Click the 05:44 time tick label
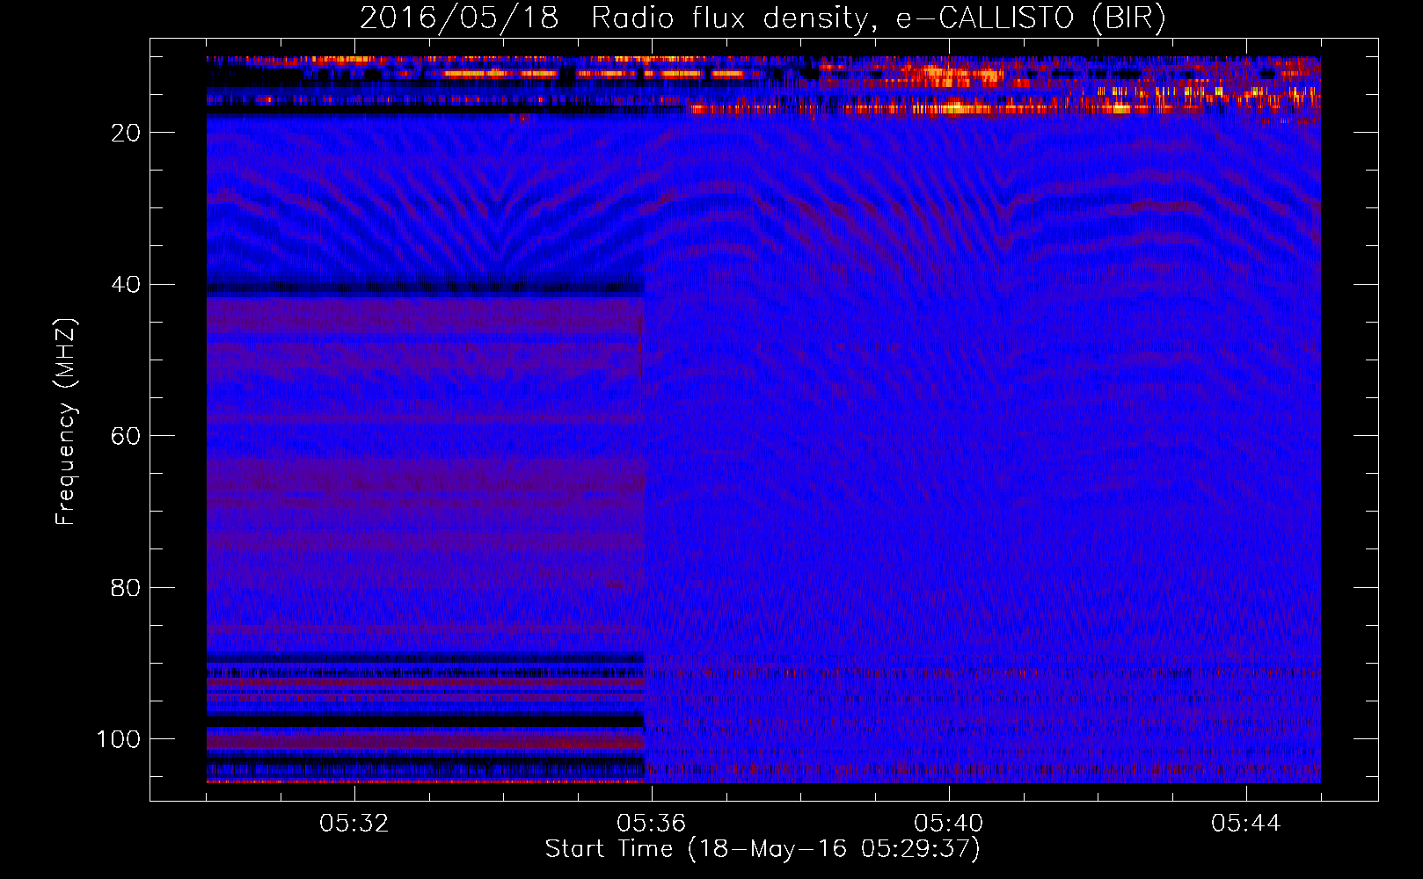 pyautogui.click(x=1246, y=824)
